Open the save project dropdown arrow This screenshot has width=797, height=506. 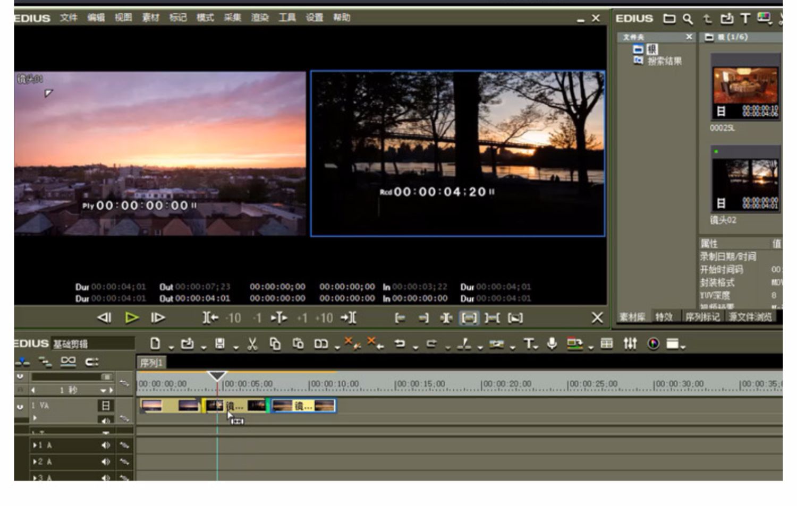click(x=235, y=348)
